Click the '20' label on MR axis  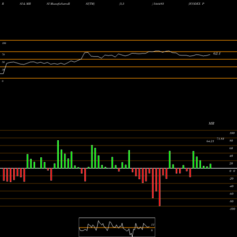coord(231,164)
